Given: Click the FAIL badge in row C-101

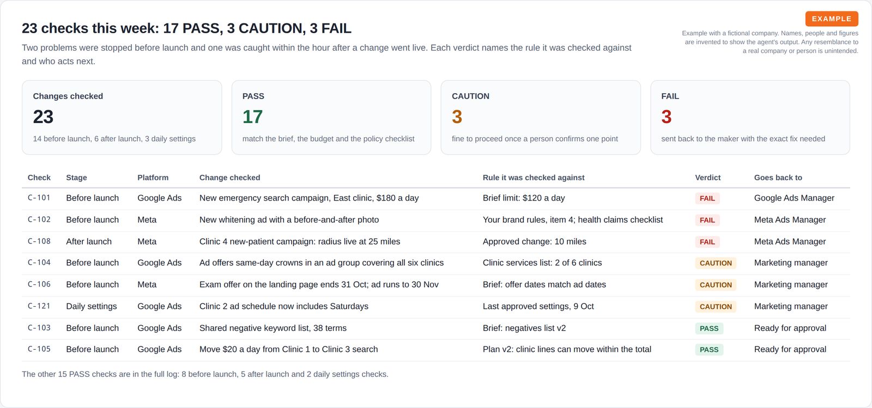Looking at the screenshot, I should [707, 198].
